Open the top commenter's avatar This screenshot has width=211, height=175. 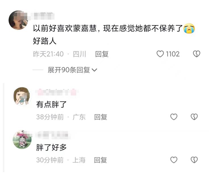18,20
